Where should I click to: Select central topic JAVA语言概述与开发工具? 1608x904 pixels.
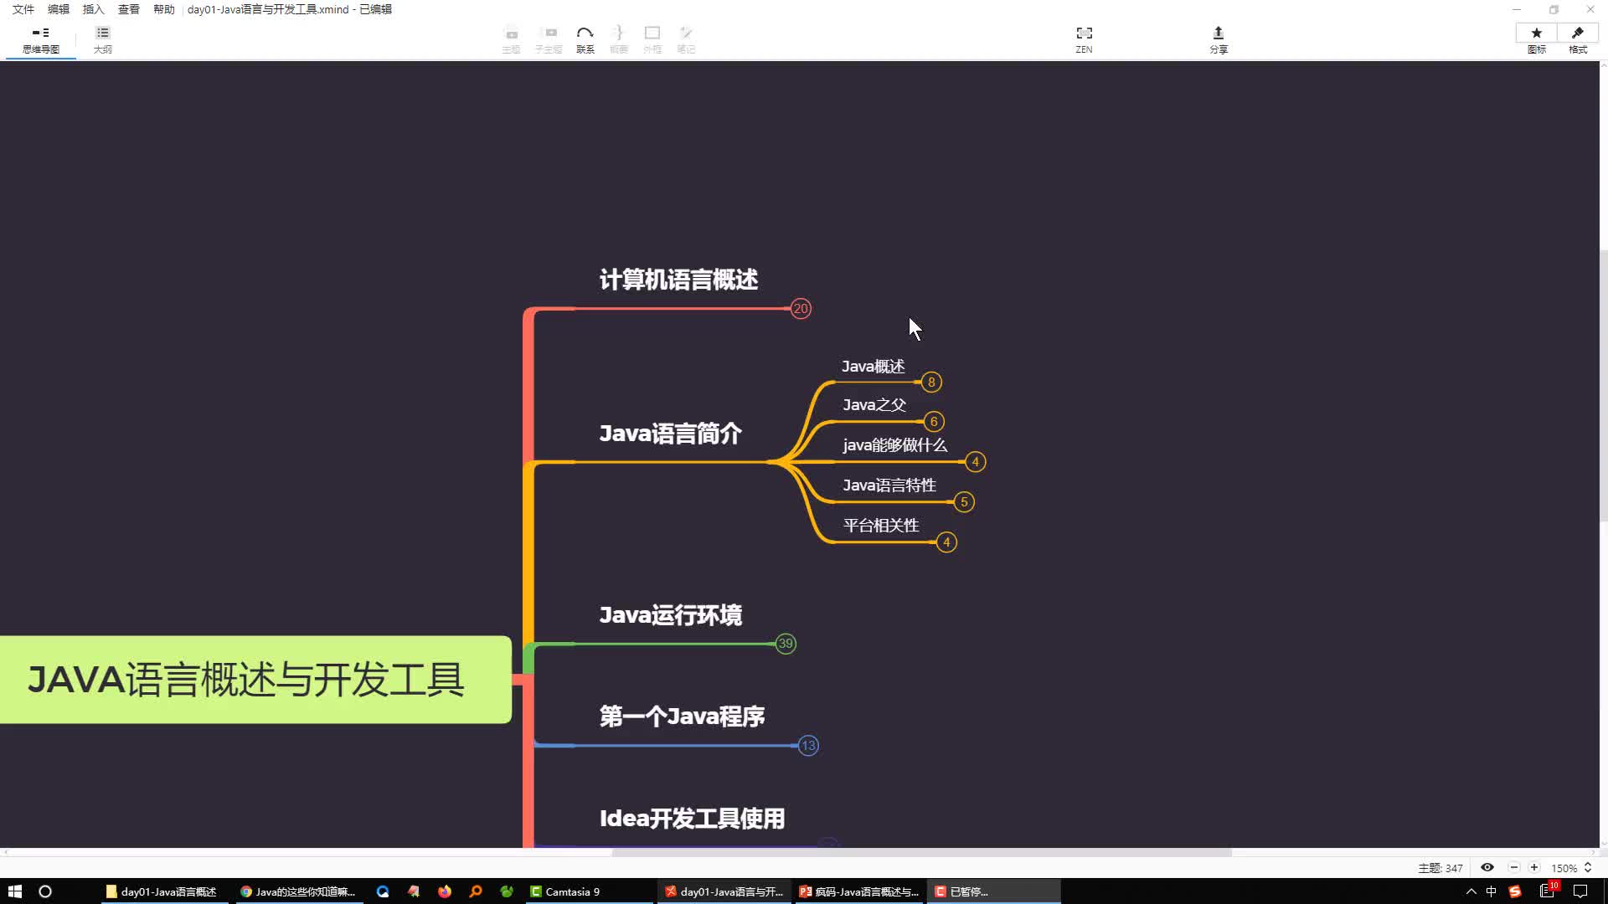254,680
